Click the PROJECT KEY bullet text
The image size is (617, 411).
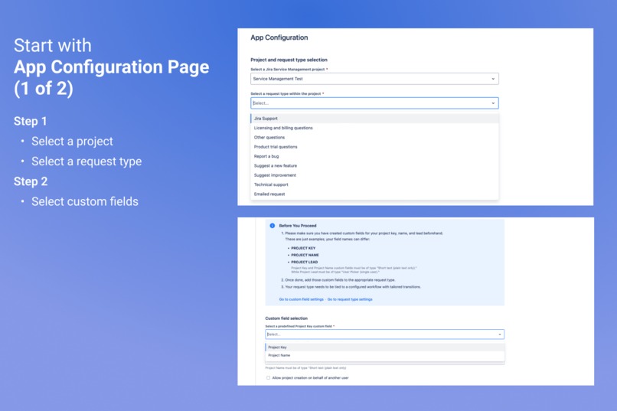coord(303,248)
